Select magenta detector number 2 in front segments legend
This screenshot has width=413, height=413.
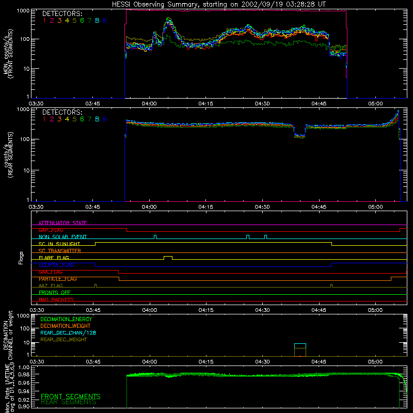tap(52, 21)
